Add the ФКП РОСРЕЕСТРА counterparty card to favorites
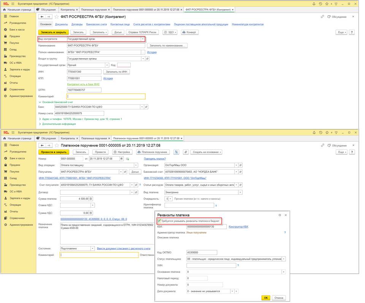The width and height of the screenshot is (365, 303). click(x=57, y=17)
